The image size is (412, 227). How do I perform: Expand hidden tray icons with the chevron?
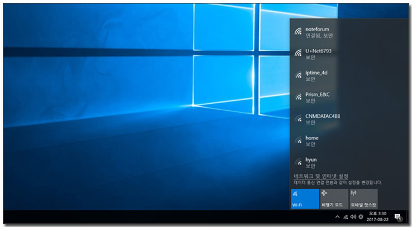tap(337, 217)
